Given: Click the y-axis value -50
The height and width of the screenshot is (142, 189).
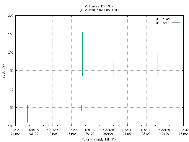Looking at the screenshot, I should [11, 108].
